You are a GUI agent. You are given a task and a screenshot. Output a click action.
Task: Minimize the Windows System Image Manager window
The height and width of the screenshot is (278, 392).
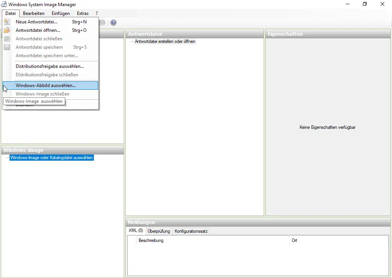click(348, 4)
